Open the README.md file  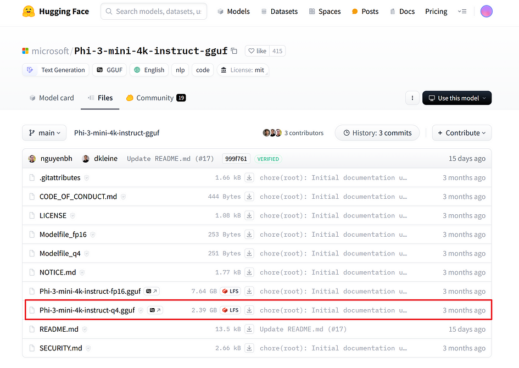pyautogui.click(x=59, y=330)
